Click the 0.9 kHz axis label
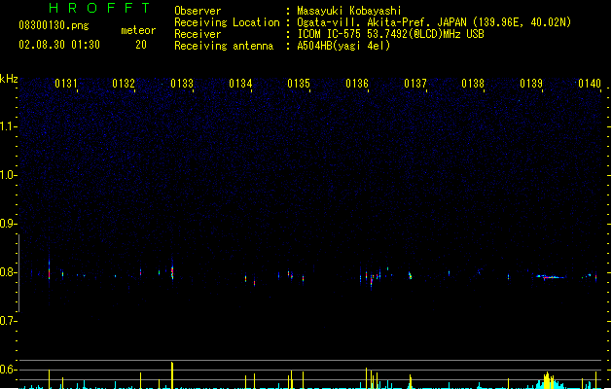This screenshot has width=612, height=389. (x=8, y=224)
